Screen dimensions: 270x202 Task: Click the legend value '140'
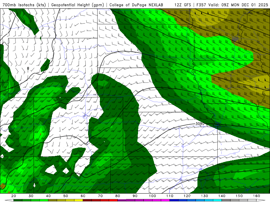point(222,196)
